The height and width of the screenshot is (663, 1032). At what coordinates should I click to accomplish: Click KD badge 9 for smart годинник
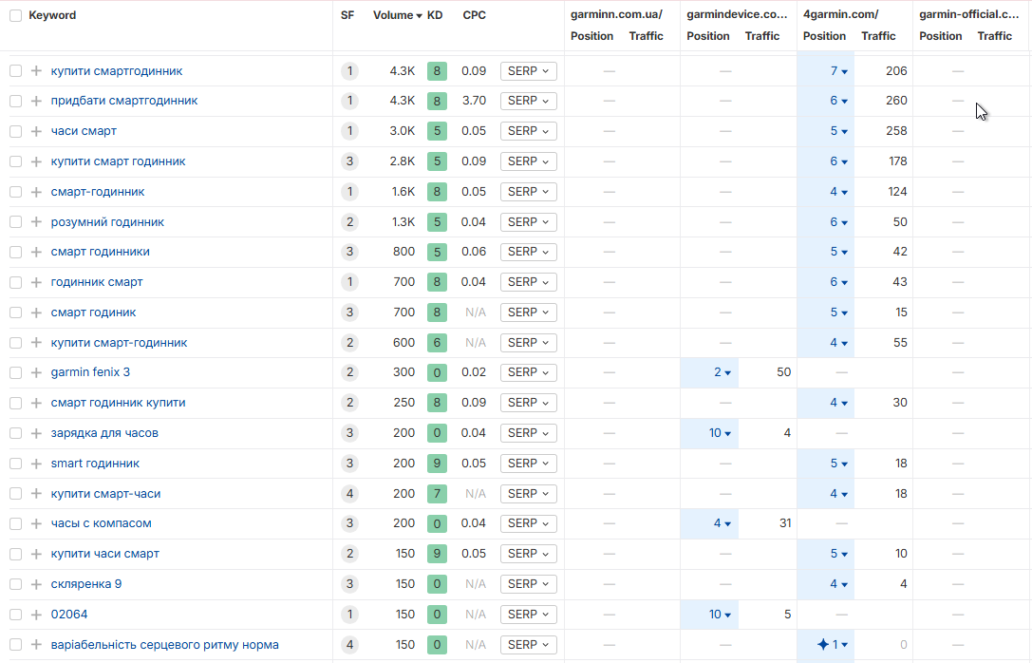[437, 464]
